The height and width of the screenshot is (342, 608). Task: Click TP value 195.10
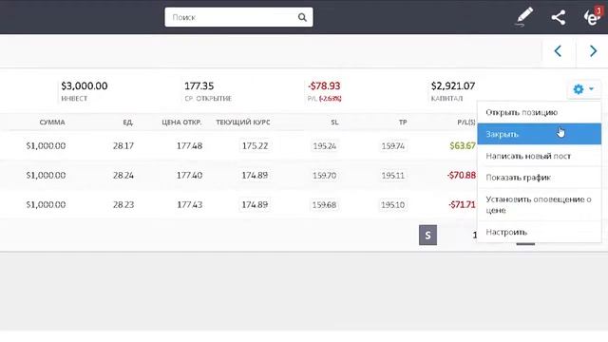tap(392, 205)
